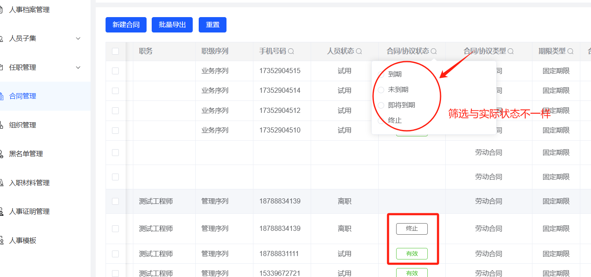The image size is (591, 277).
Task: Click the 重置 button
Action: [212, 25]
